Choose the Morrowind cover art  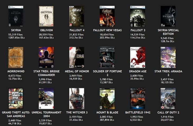coord(16,57)
